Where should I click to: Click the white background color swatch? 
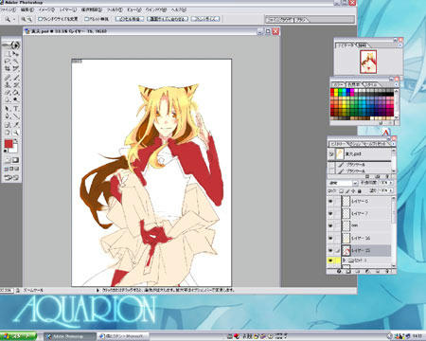point(14,150)
